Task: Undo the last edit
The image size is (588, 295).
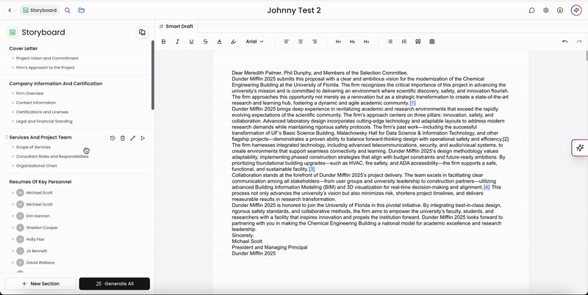Action: pos(564,42)
